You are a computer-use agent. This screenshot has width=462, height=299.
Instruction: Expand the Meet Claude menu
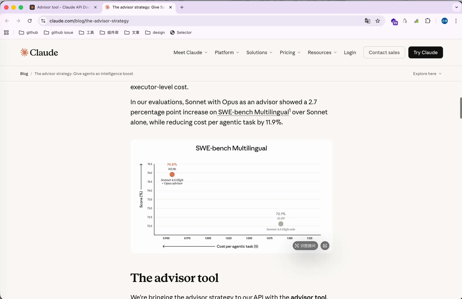191,53
